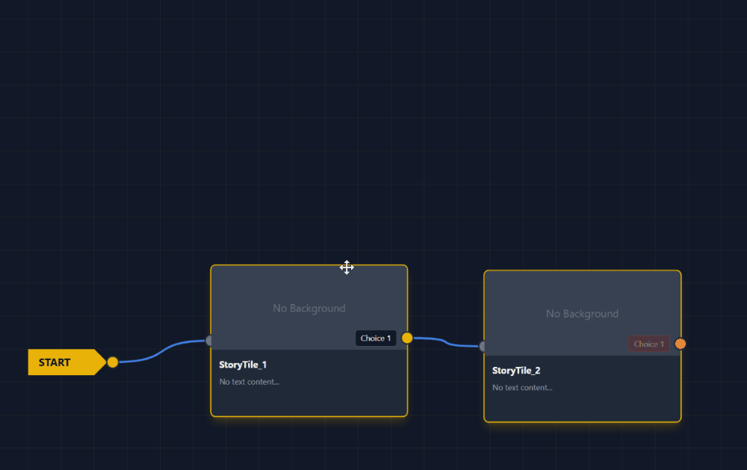The height and width of the screenshot is (470, 747).
Task: Select the faded Choice 1 label on StoryTile_2
Action: pyautogui.click(x=648, y=344)
